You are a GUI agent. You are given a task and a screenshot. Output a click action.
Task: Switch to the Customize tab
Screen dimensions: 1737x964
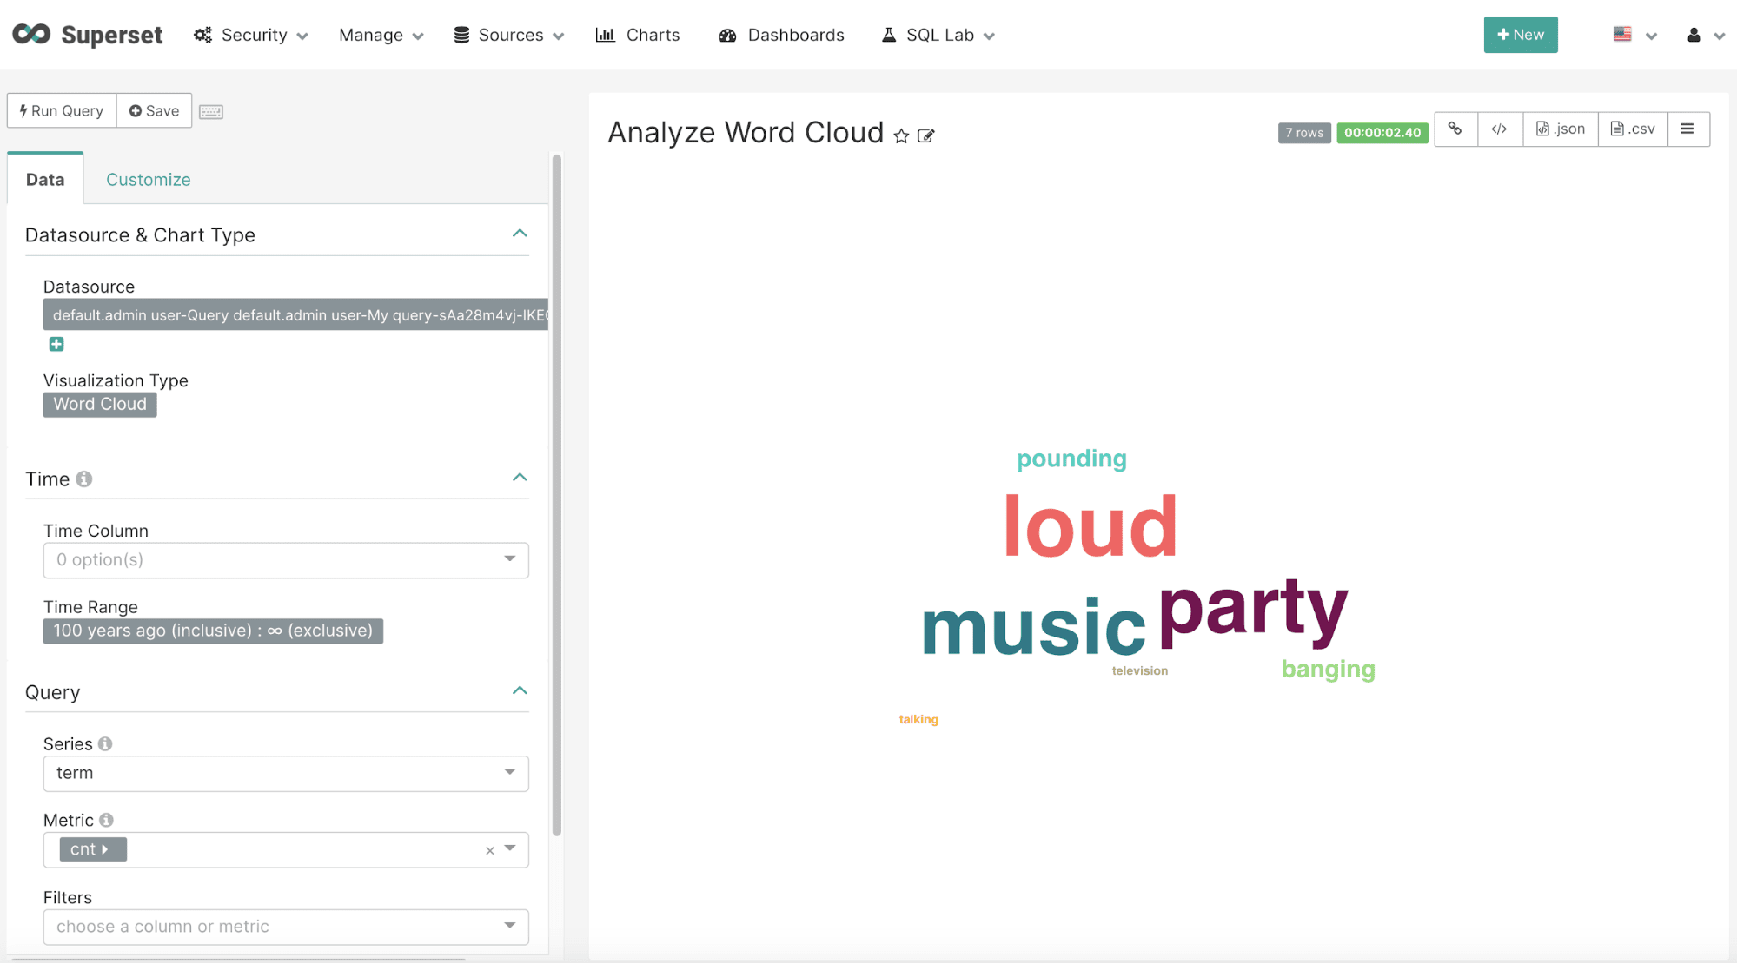tap(149, 179)
